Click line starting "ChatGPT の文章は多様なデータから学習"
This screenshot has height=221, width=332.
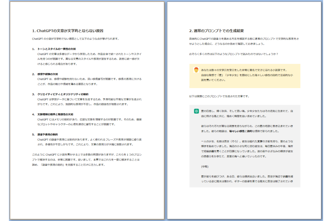pyautogui.click(x=89, y=54)
